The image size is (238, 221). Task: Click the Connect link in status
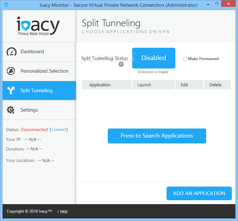click(x=59, y=129)
